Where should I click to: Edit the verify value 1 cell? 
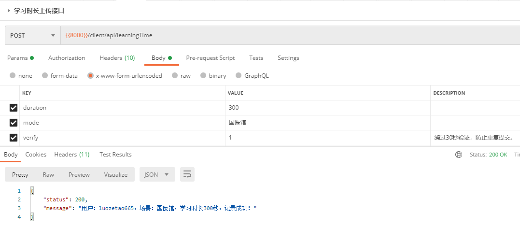click(328, 137)
